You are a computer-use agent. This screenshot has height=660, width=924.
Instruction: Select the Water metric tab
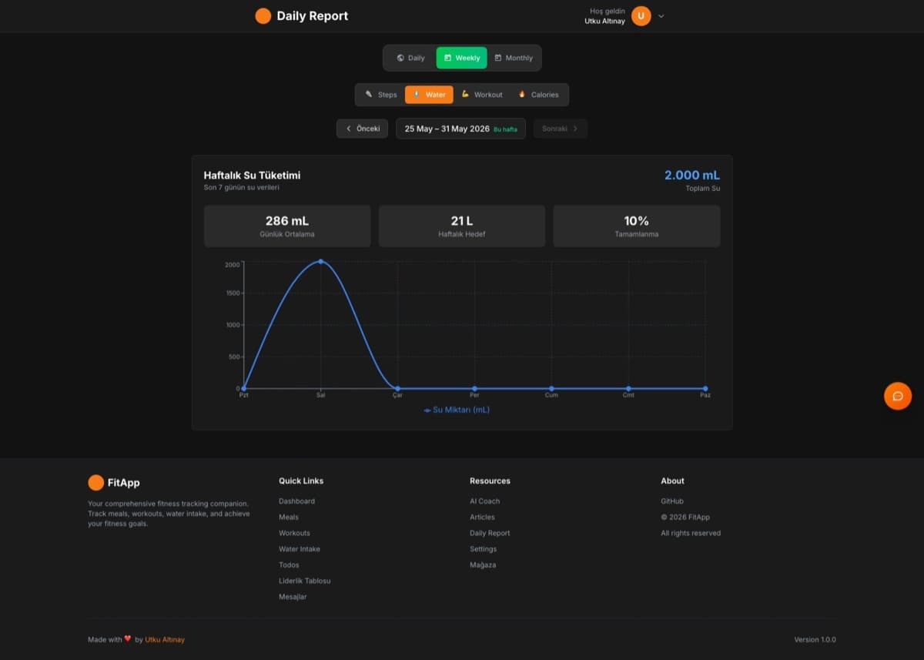[x=429, y=95]
